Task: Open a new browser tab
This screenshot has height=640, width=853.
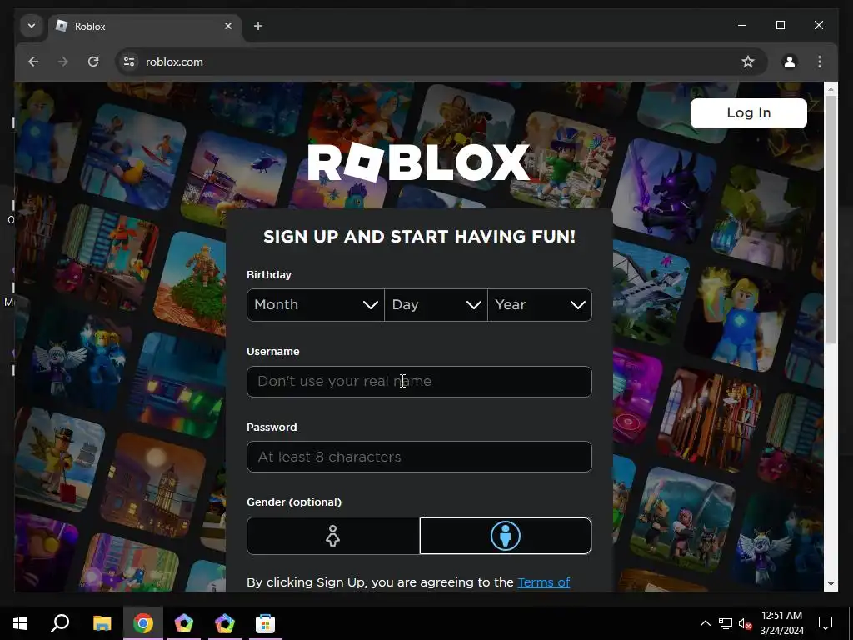Action: coord(258,26)
